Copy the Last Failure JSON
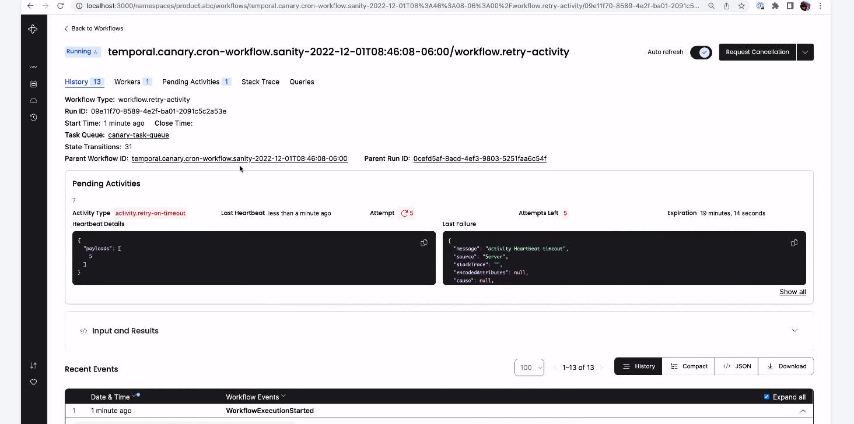The height and width of the screenshot is (424, 854). coord(794,243)
